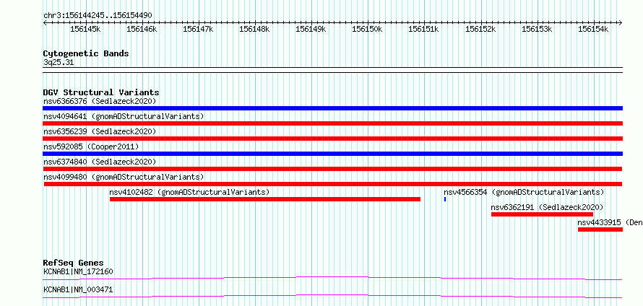Click the 156152k ruler tick label
Screen dimensions: 643x306
[x=480, y=29]
